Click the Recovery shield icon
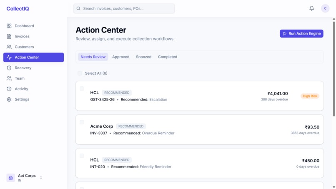336x189 pixels. 9,68
